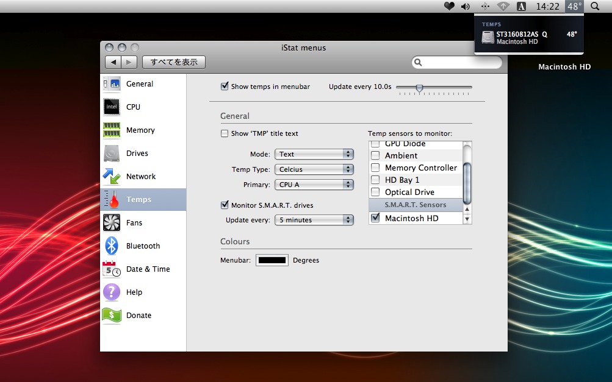
Task: Check the Memory Controller sensor box
Action: point(375,168)
